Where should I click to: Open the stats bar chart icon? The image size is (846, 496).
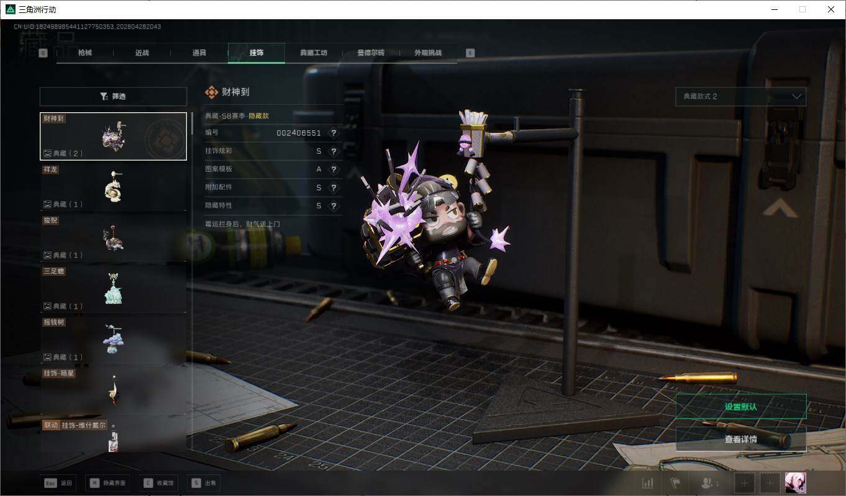coord(647,483)
